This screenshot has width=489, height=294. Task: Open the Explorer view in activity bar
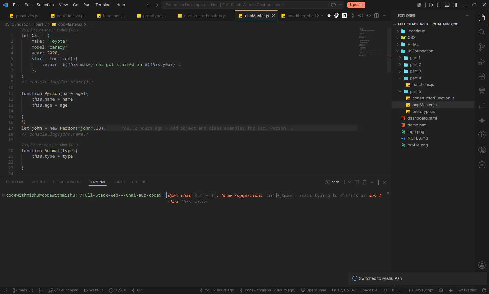[x=482, y=17]
